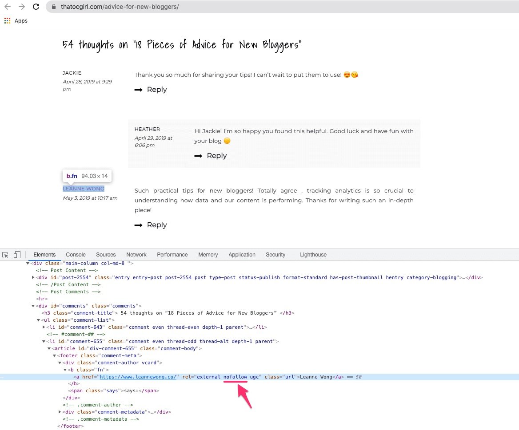Expand the comment-metadata div node
Viewport: 519px width, 430px height.
tap(60, 412)
